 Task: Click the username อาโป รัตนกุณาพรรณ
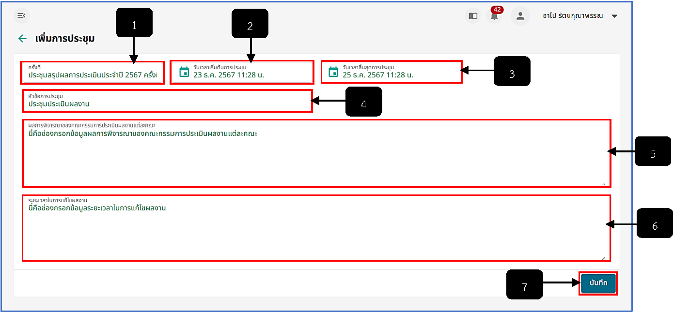(573, 16)
